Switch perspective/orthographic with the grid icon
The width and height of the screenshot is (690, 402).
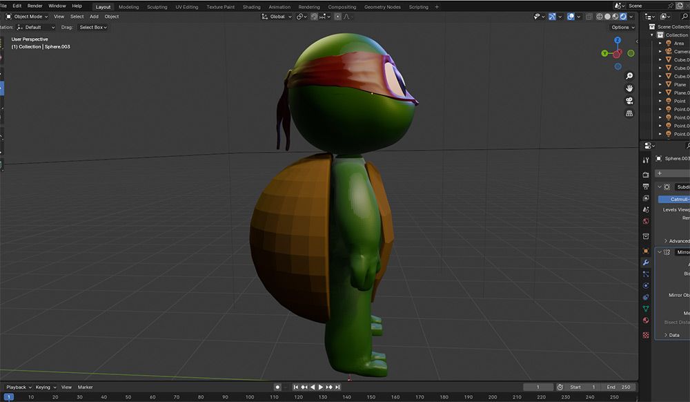click(629, 113)
